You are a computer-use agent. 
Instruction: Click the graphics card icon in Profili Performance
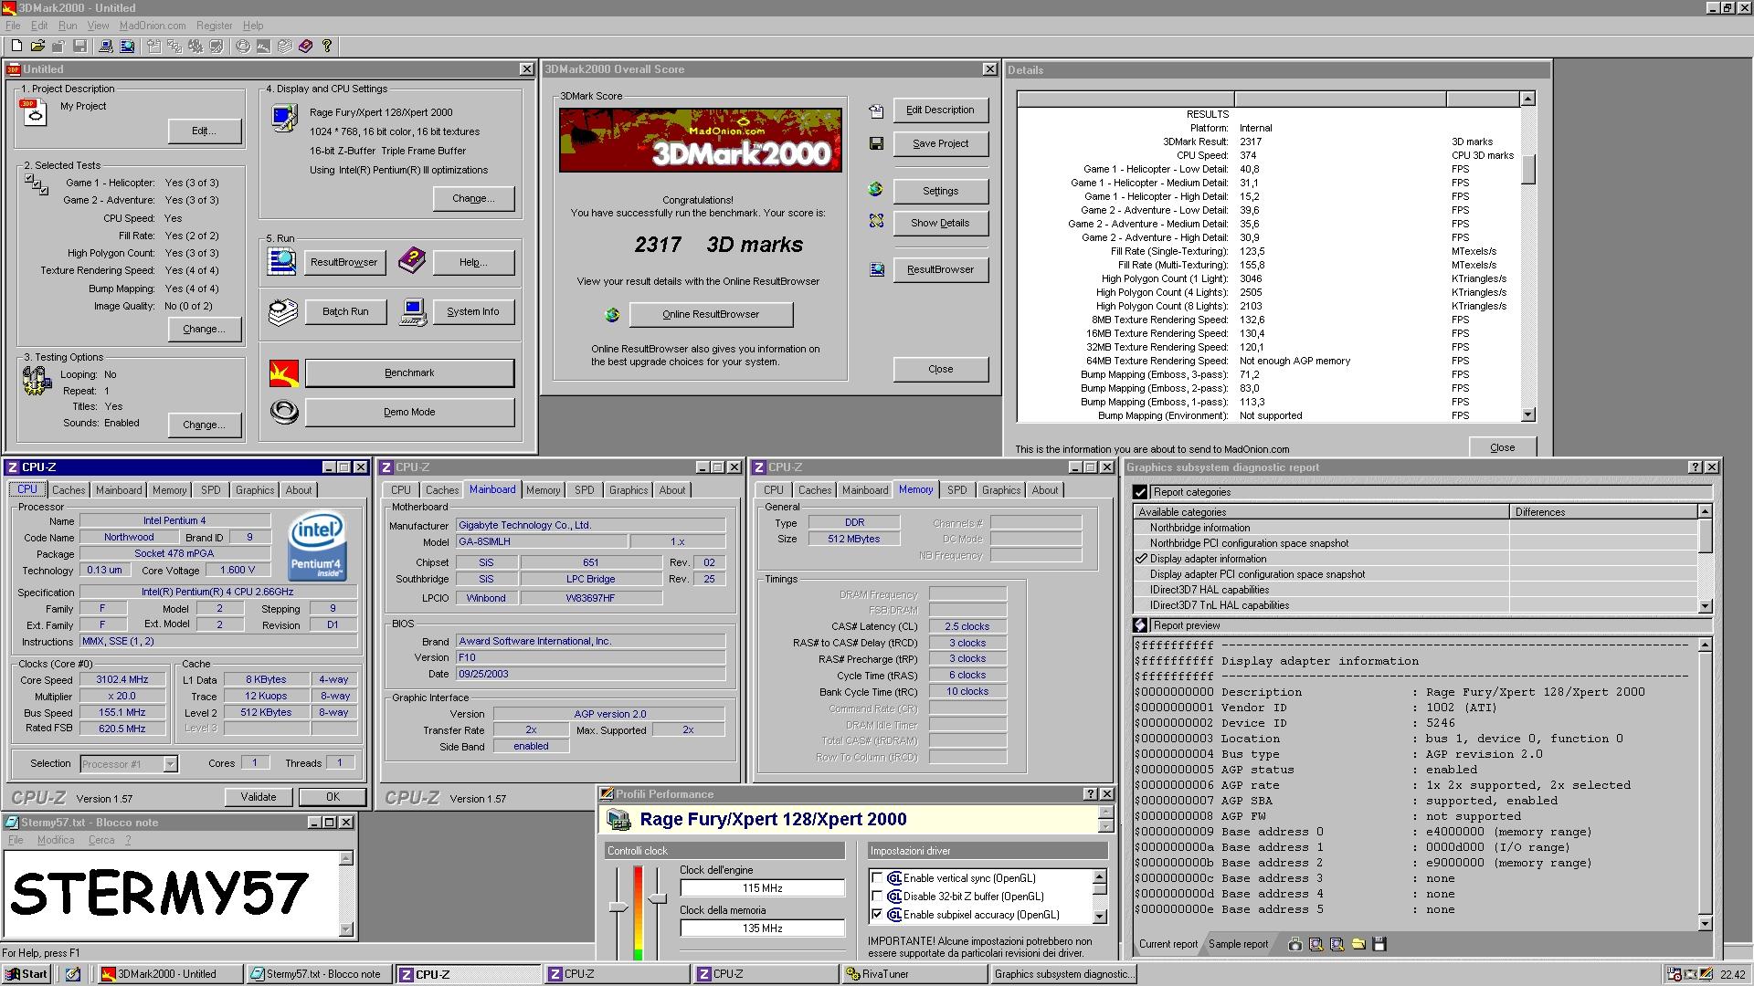tap(618, 820)
